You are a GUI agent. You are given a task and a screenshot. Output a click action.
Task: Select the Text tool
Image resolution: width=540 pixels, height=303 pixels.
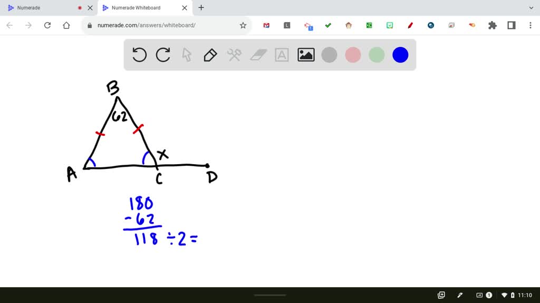[281, 54]
